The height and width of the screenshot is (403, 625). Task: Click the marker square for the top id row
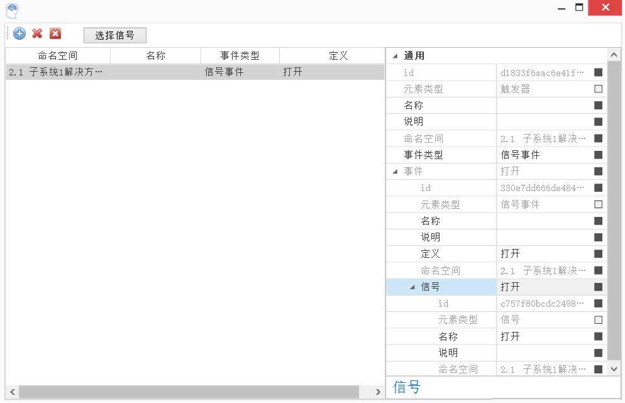pos(599,72)
